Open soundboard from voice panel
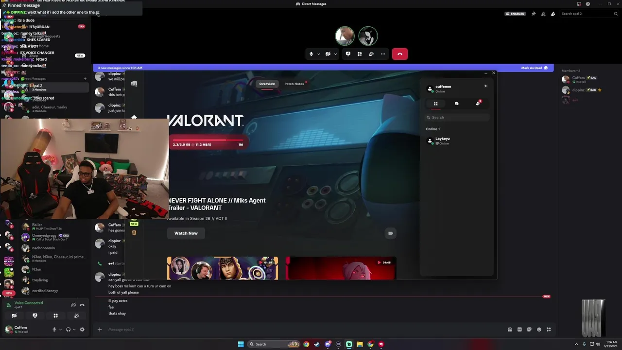This screenshot has height=350, width=622. (x=77, y=315)
